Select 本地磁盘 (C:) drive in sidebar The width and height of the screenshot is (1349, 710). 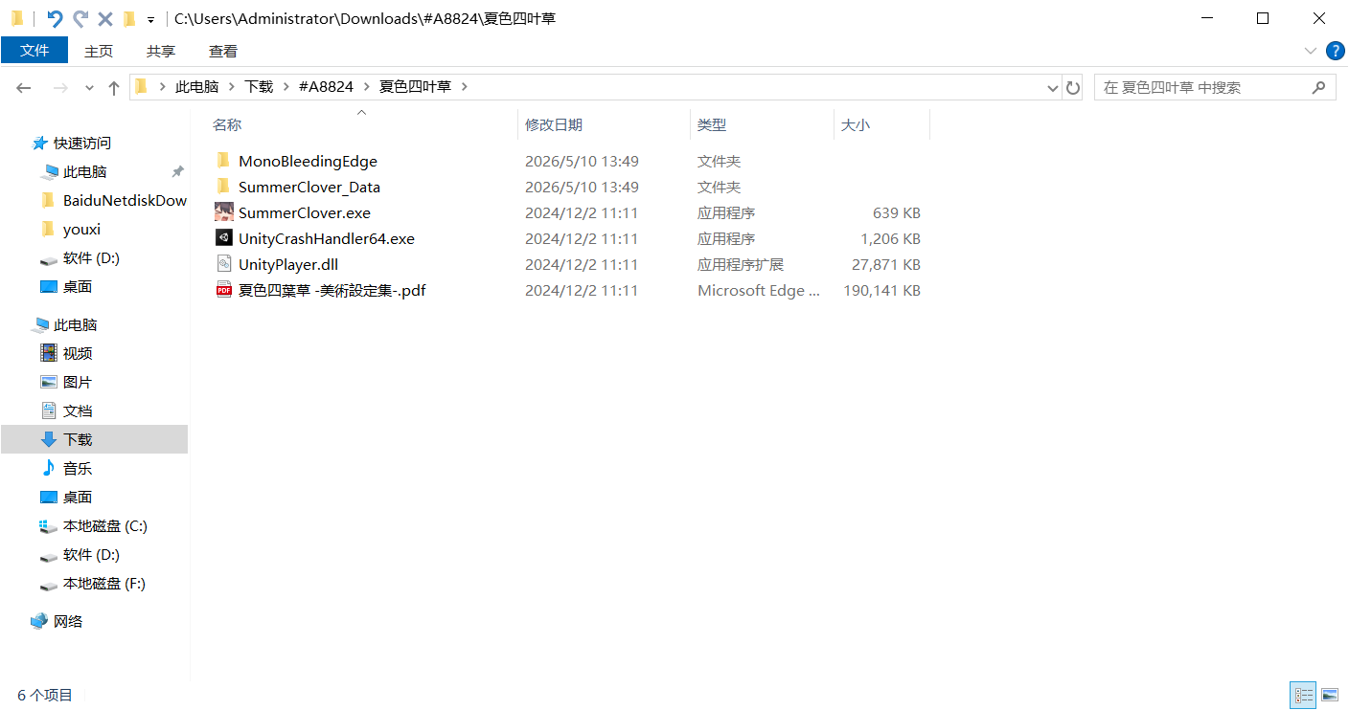point(105,526)
